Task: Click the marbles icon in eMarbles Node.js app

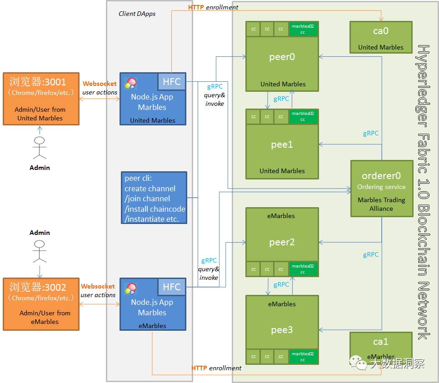Action: point(131,288)
